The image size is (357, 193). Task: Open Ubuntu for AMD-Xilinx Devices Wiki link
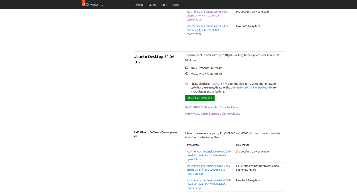(x=252, y=88)
